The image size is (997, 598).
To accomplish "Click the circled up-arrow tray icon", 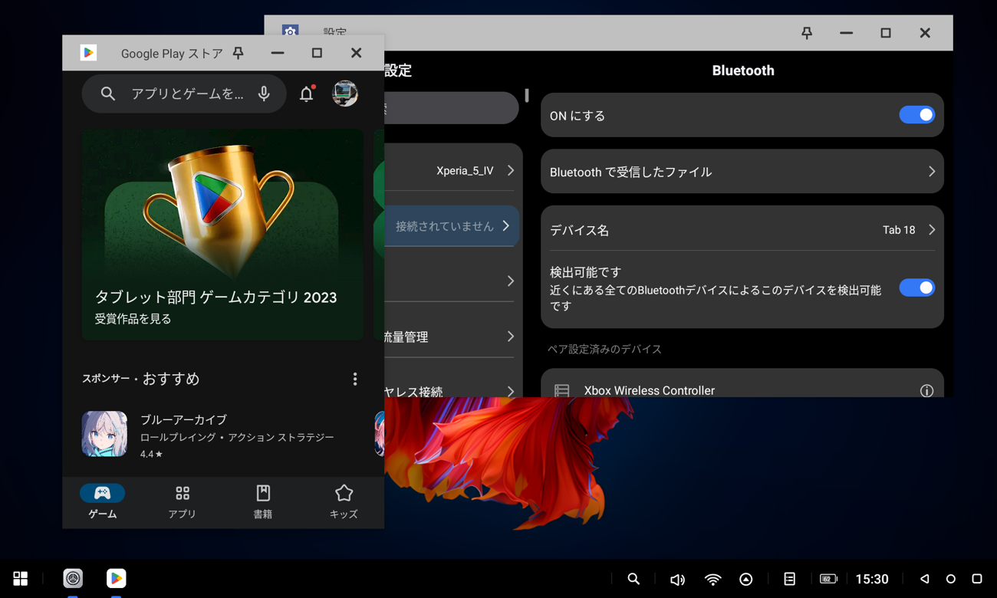I will coord(746,580).
